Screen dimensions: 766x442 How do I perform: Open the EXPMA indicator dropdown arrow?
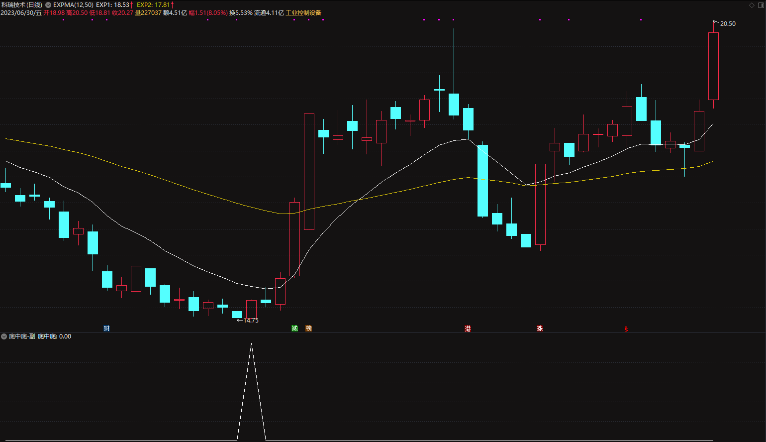coord(48,5)
